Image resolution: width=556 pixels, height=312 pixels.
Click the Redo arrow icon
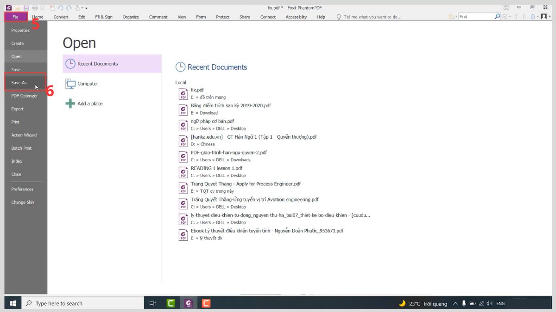point(69,8)
